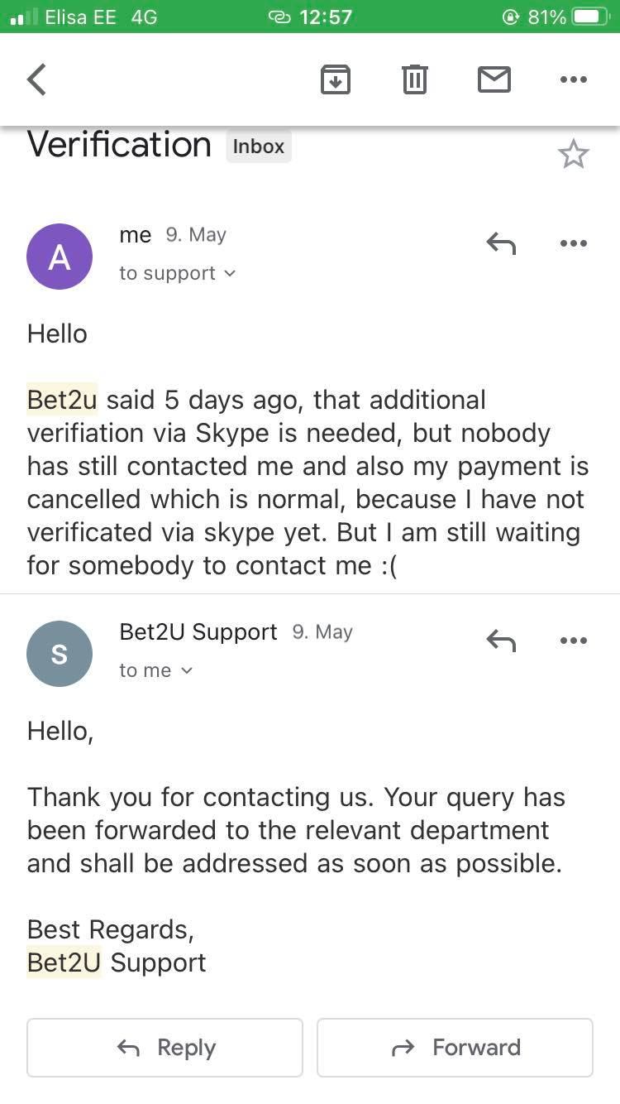
Task: Mark email as unread via envelope icon
Action: tap(494, 79)
